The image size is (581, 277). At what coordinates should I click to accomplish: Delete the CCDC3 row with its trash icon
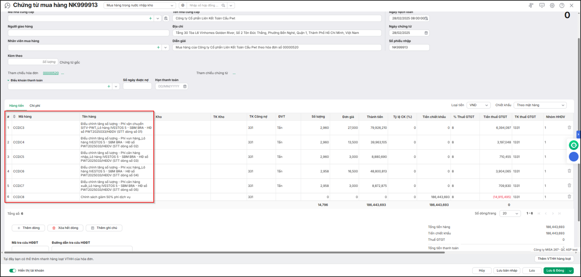[x=569, y=128]
